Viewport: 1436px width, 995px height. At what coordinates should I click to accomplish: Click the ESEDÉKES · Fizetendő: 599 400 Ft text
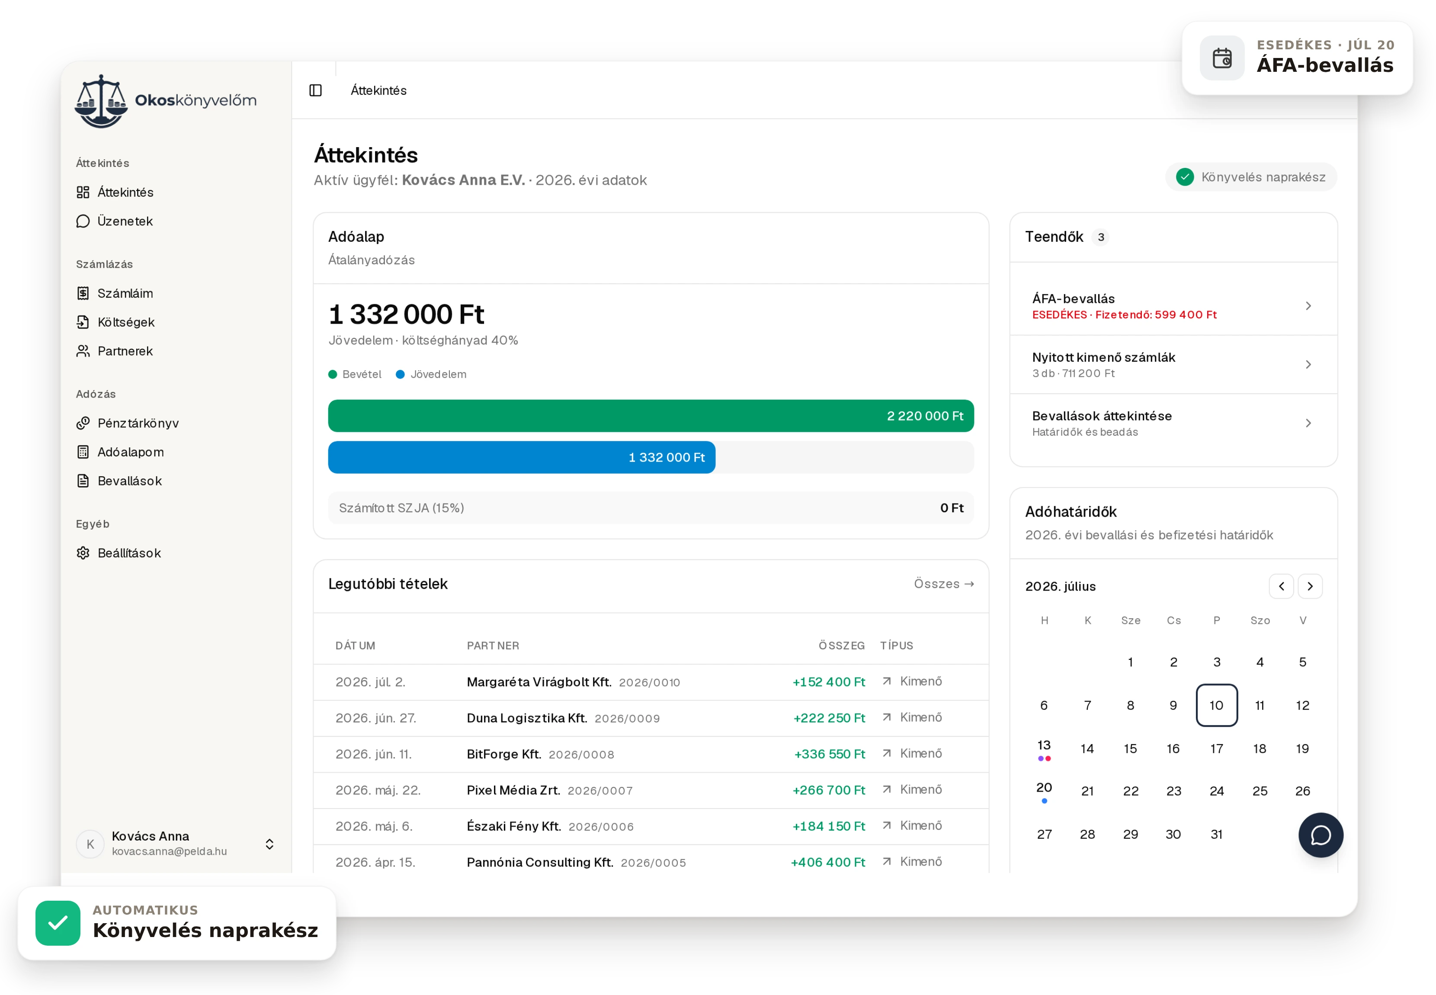(1125, 315)
